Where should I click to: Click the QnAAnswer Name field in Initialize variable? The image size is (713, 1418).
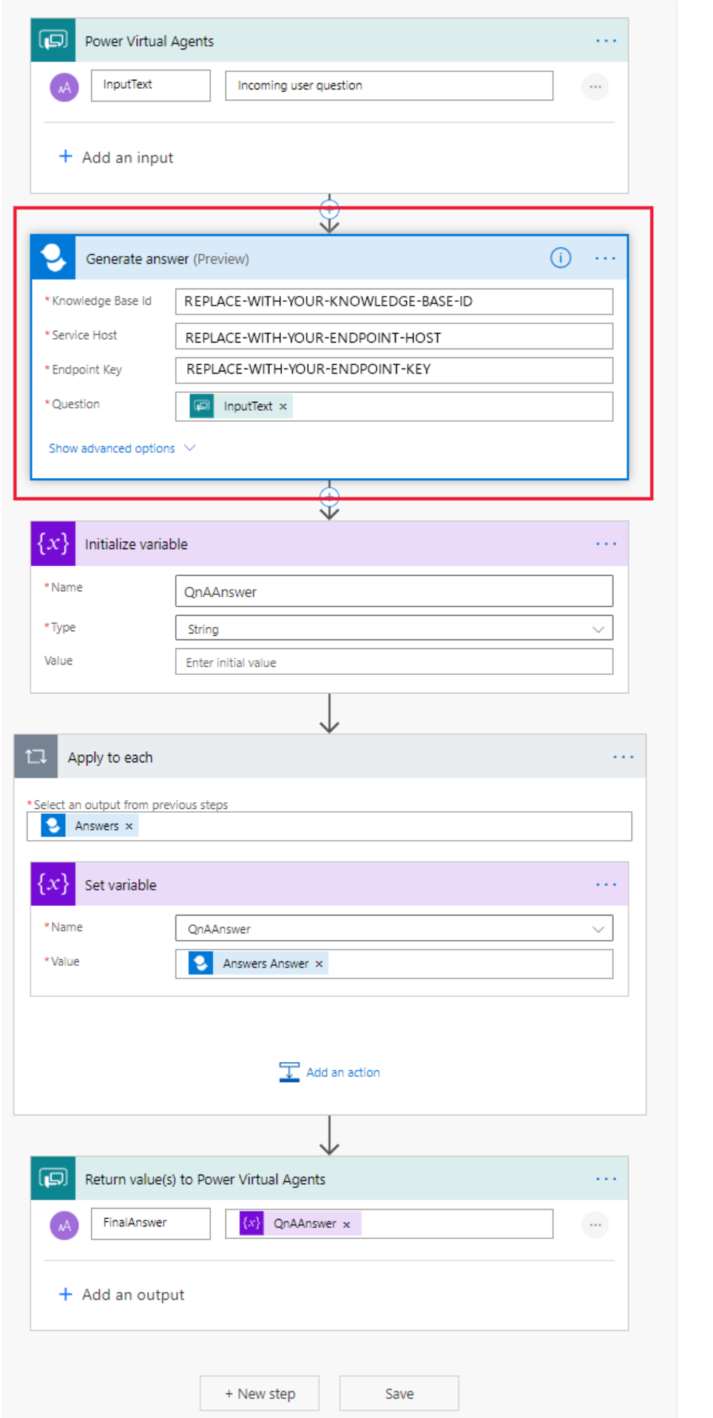394,591
